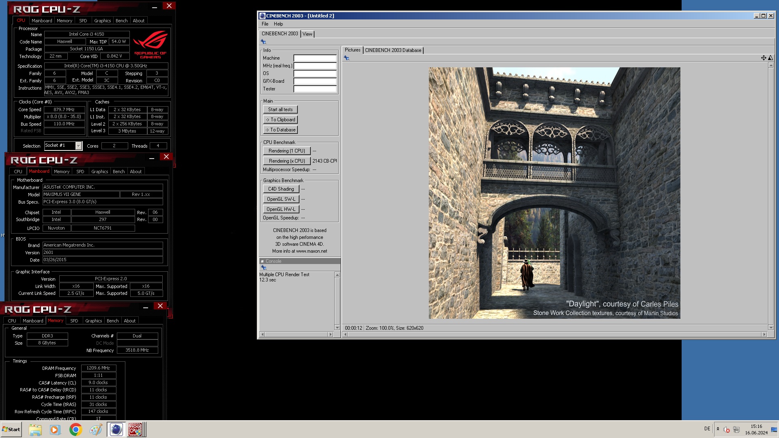Screen dimensions: 779x438
Task: Select the Pictures tab
Action: point(353,50)
